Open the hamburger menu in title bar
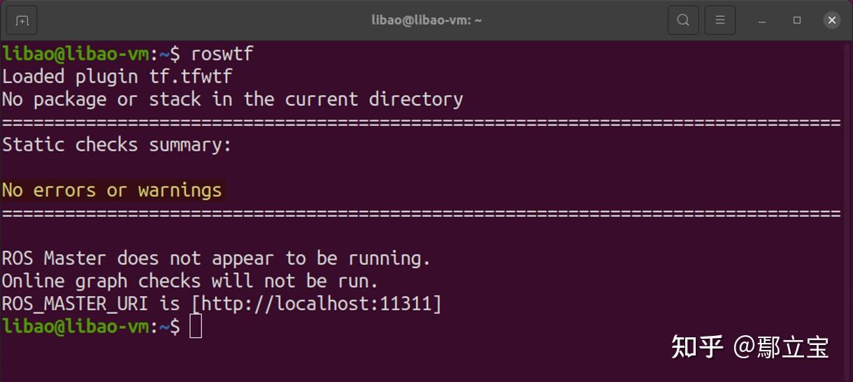 click(x=719, y=20)
